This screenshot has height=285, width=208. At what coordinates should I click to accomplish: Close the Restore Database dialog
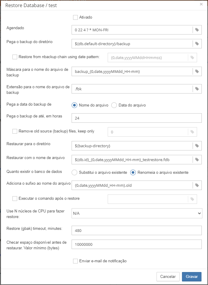201,4
